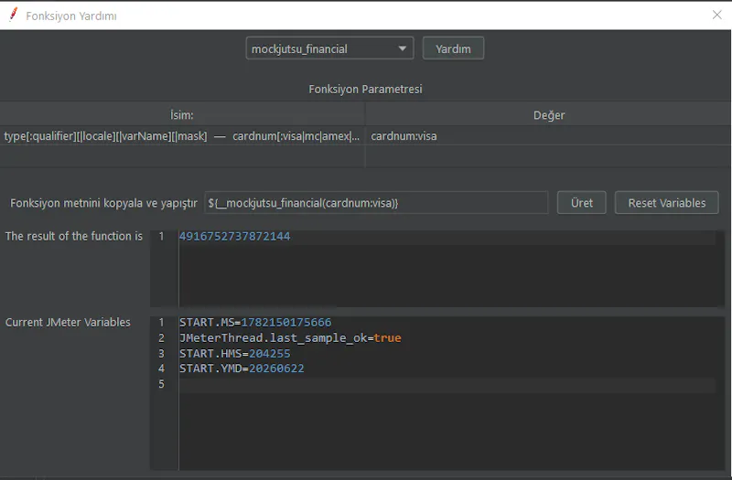
Task: Click line number 5 in variables gutter
Action: (x=161, y=384)
